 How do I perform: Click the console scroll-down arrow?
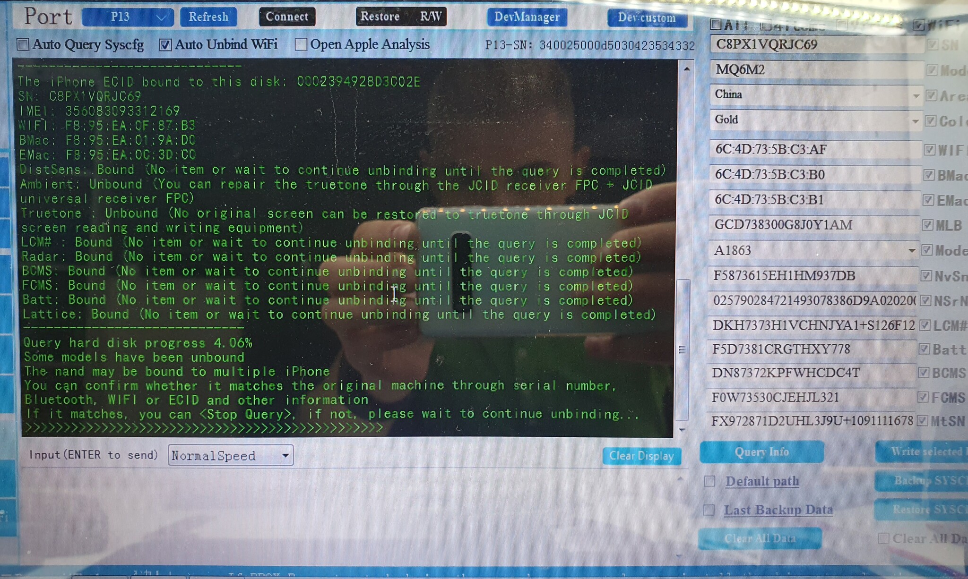tap(682, 430)
